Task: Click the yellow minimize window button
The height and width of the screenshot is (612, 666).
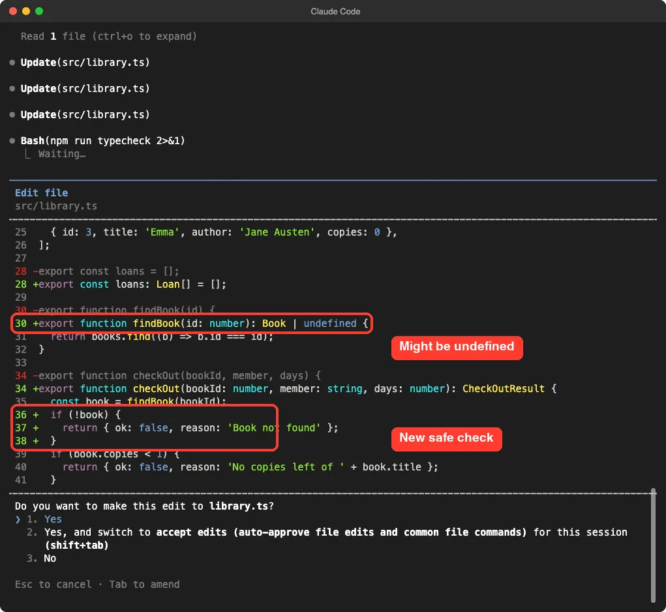Action: point(26,12)
